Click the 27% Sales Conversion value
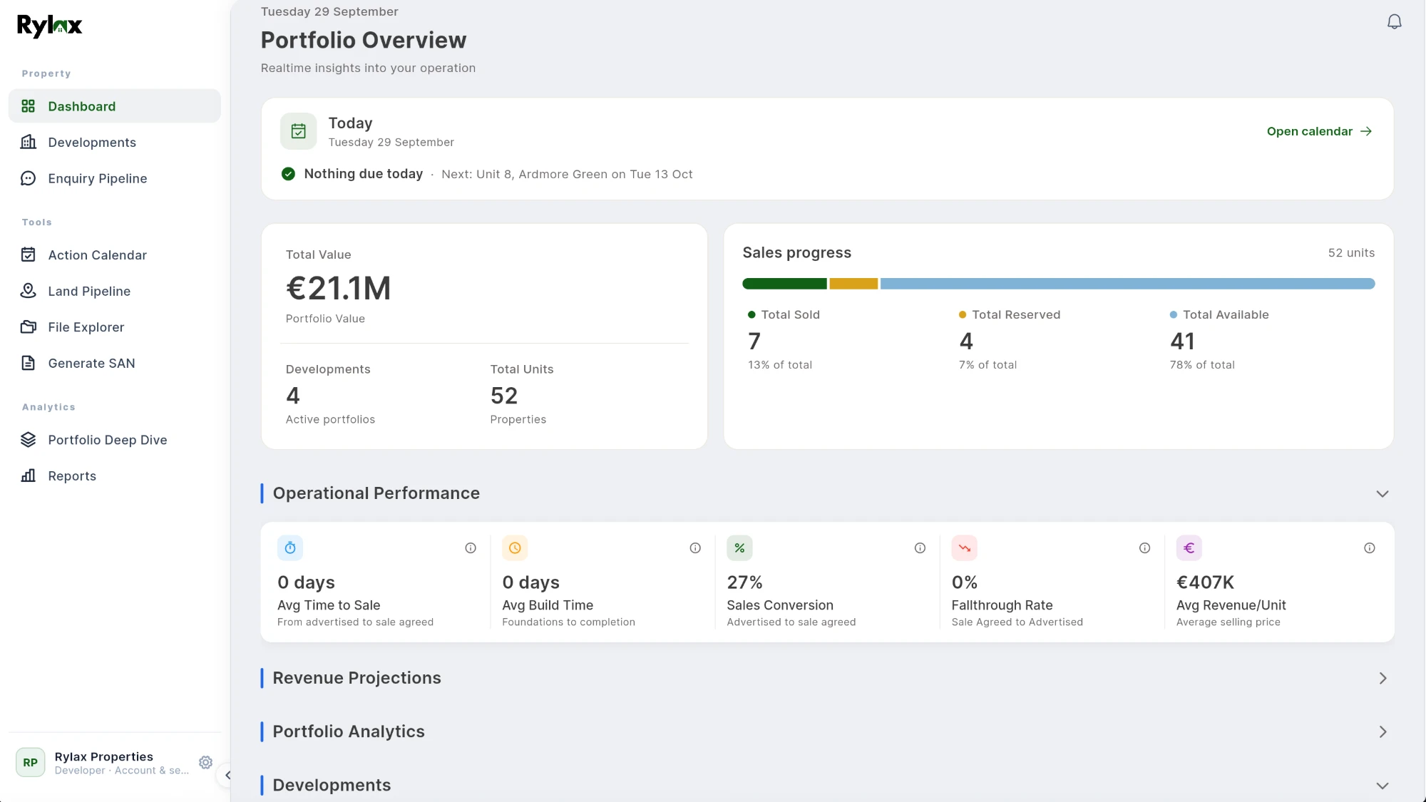The width and height of the screenshot is (1426, 802). (x=744, y=582)
